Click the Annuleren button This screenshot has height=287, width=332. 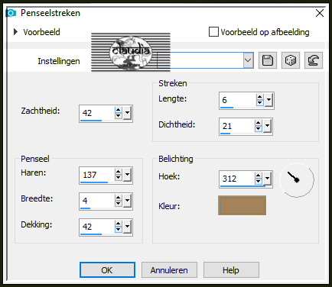pyautogui.click(x=169, y=270)
